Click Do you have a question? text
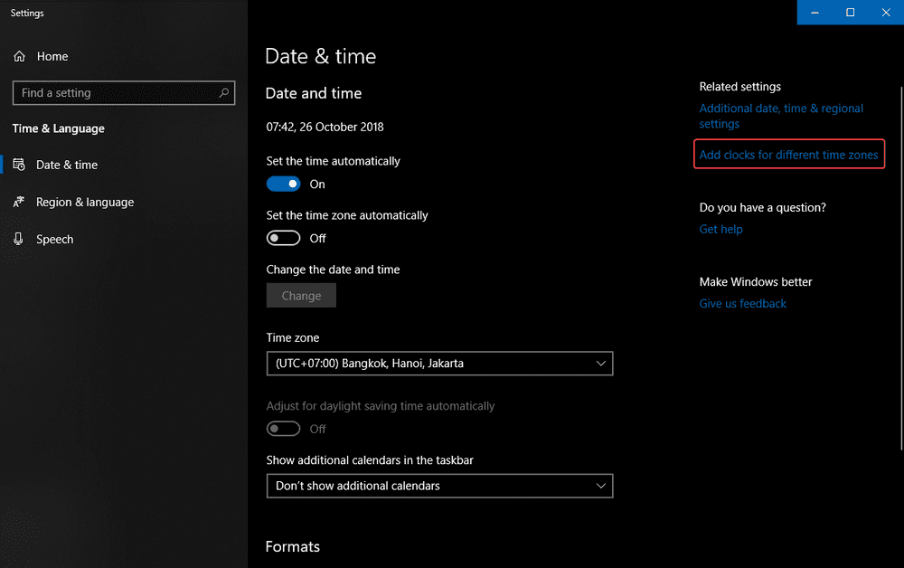 (763, 208)
